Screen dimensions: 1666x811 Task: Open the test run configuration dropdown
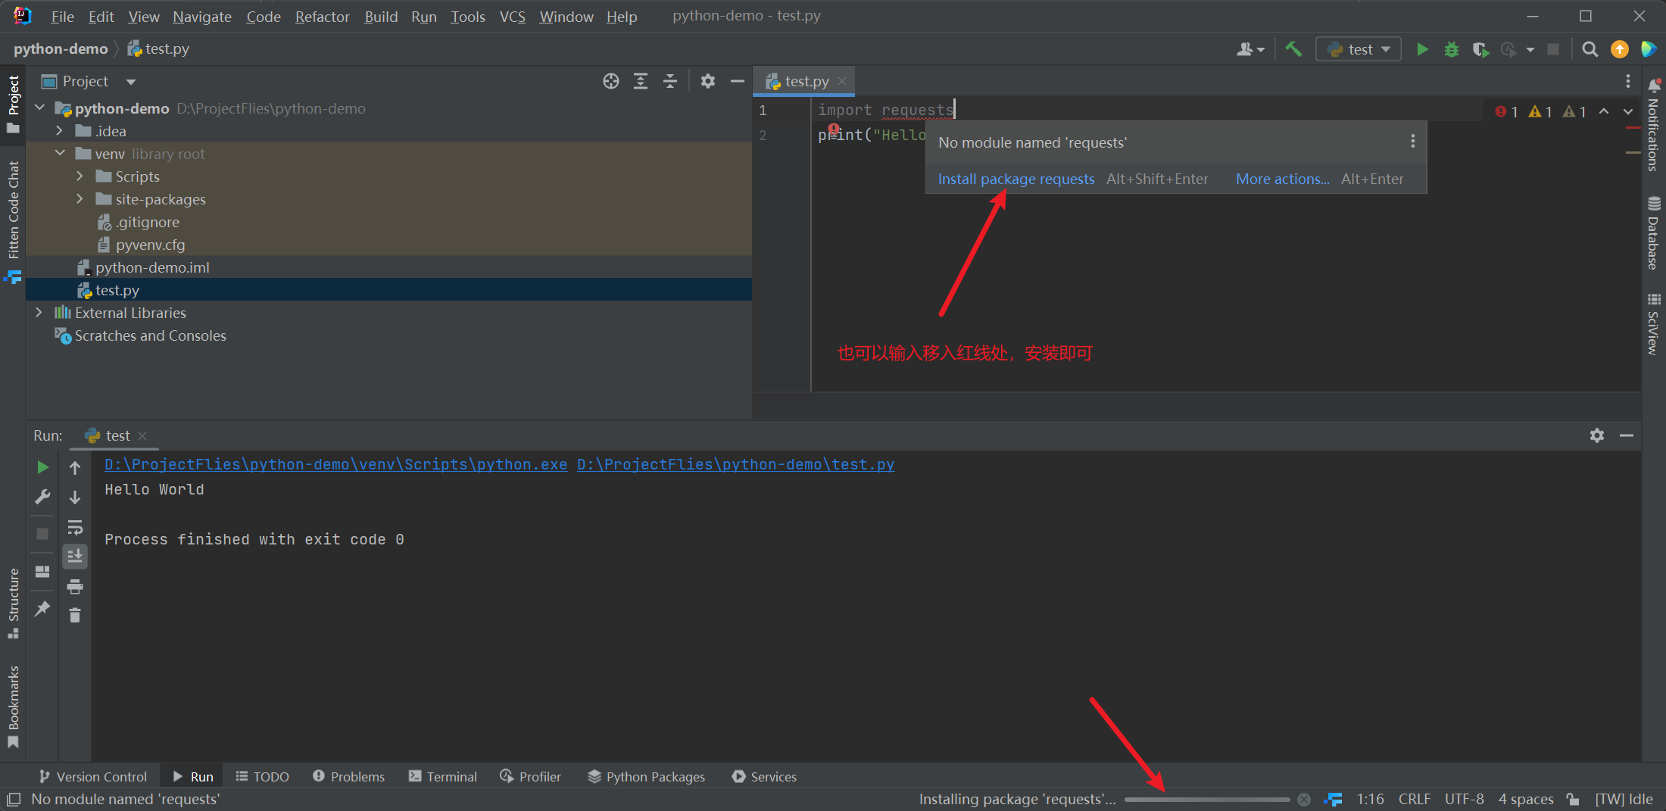click(1359, 49)
